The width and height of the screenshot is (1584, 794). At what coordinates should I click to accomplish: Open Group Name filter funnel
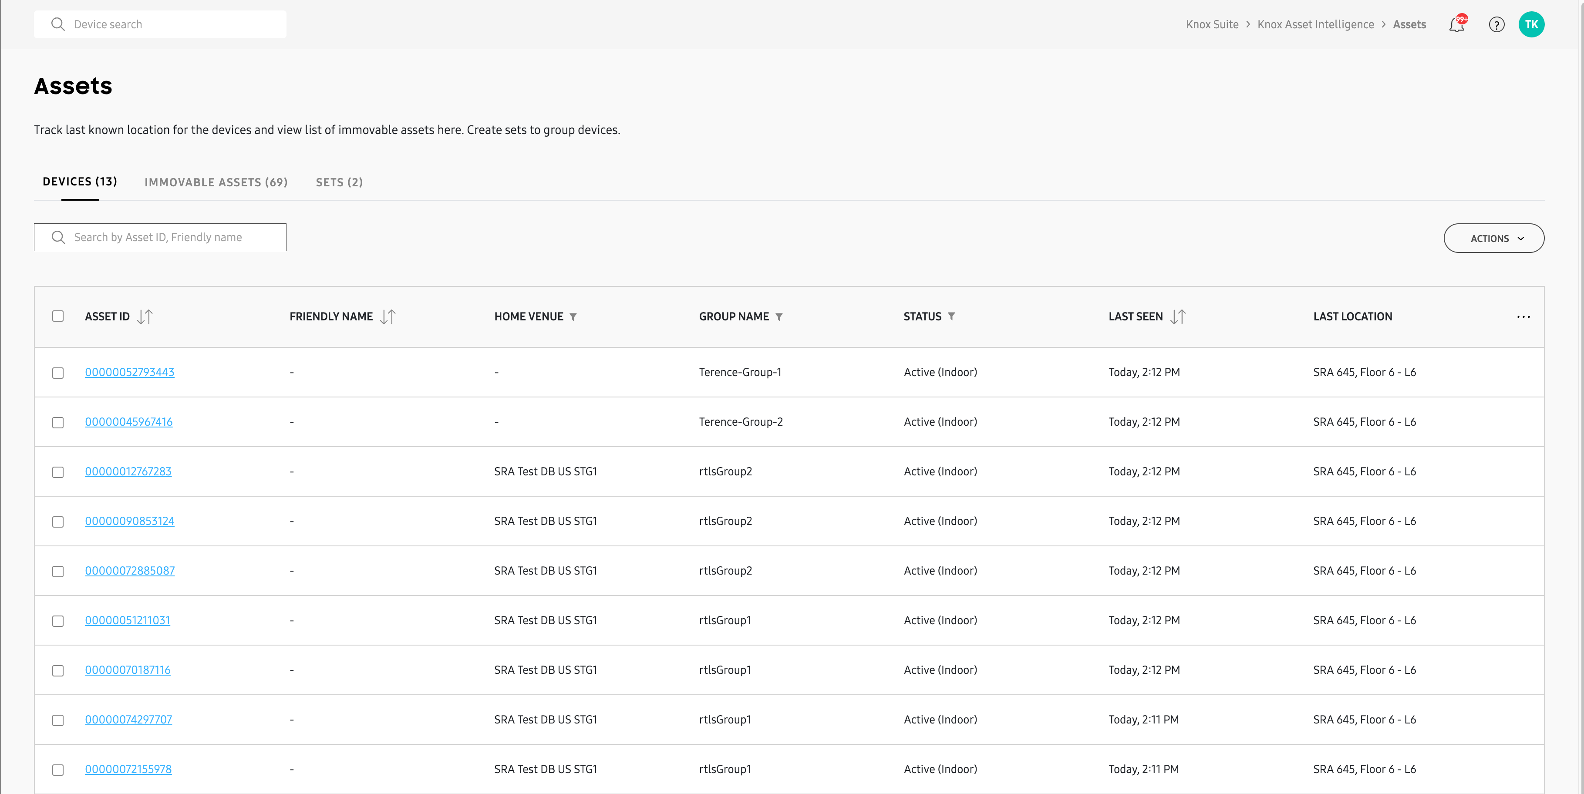pyautogui.click(x=779, y=317)
